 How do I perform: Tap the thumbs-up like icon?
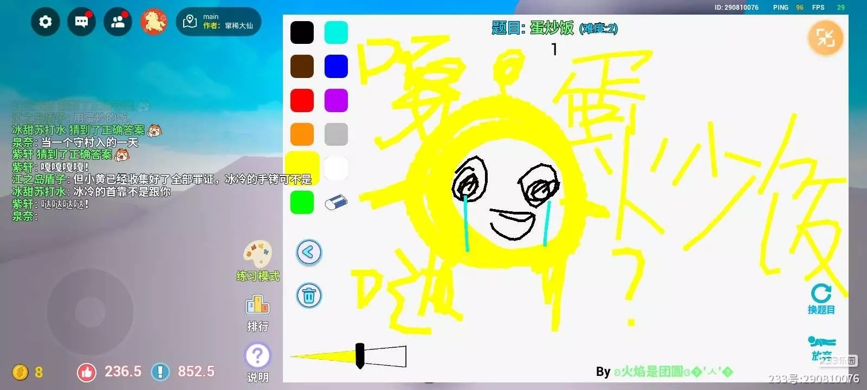(87, 372)
